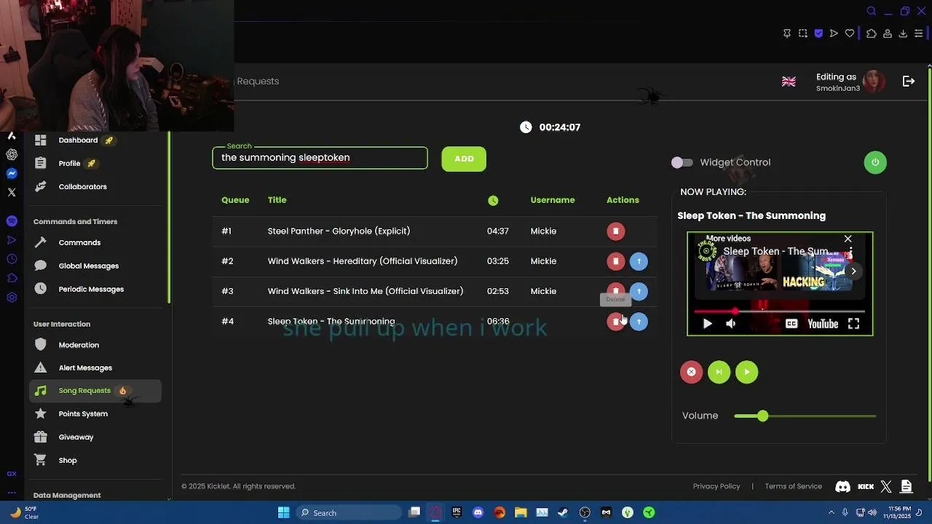Click the browser heart bookmark icon

coord(849,33)
